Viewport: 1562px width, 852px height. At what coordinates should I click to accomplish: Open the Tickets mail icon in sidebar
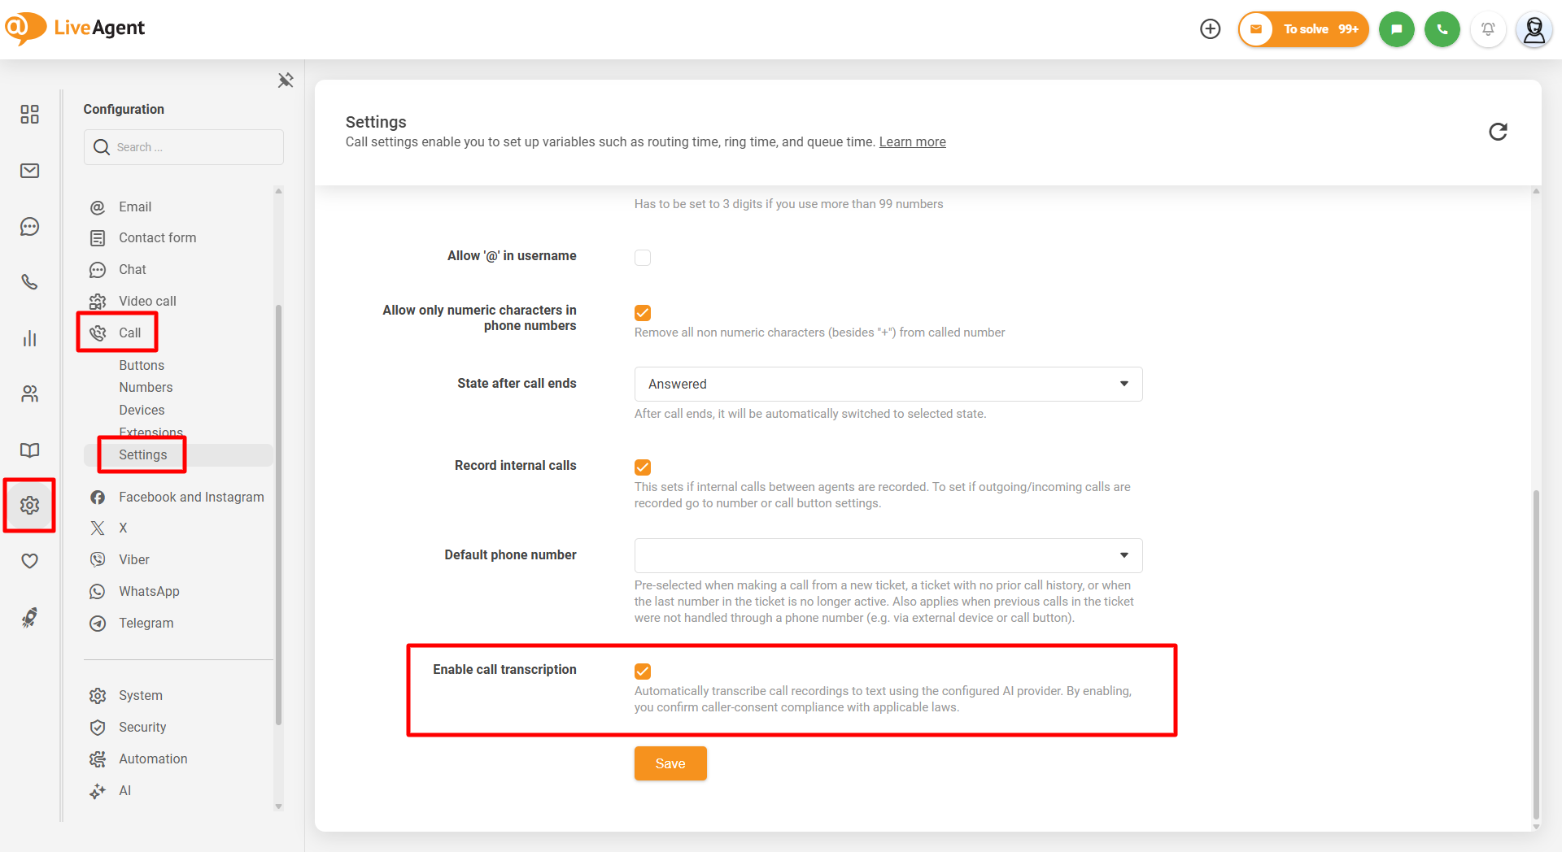[30, 171]
